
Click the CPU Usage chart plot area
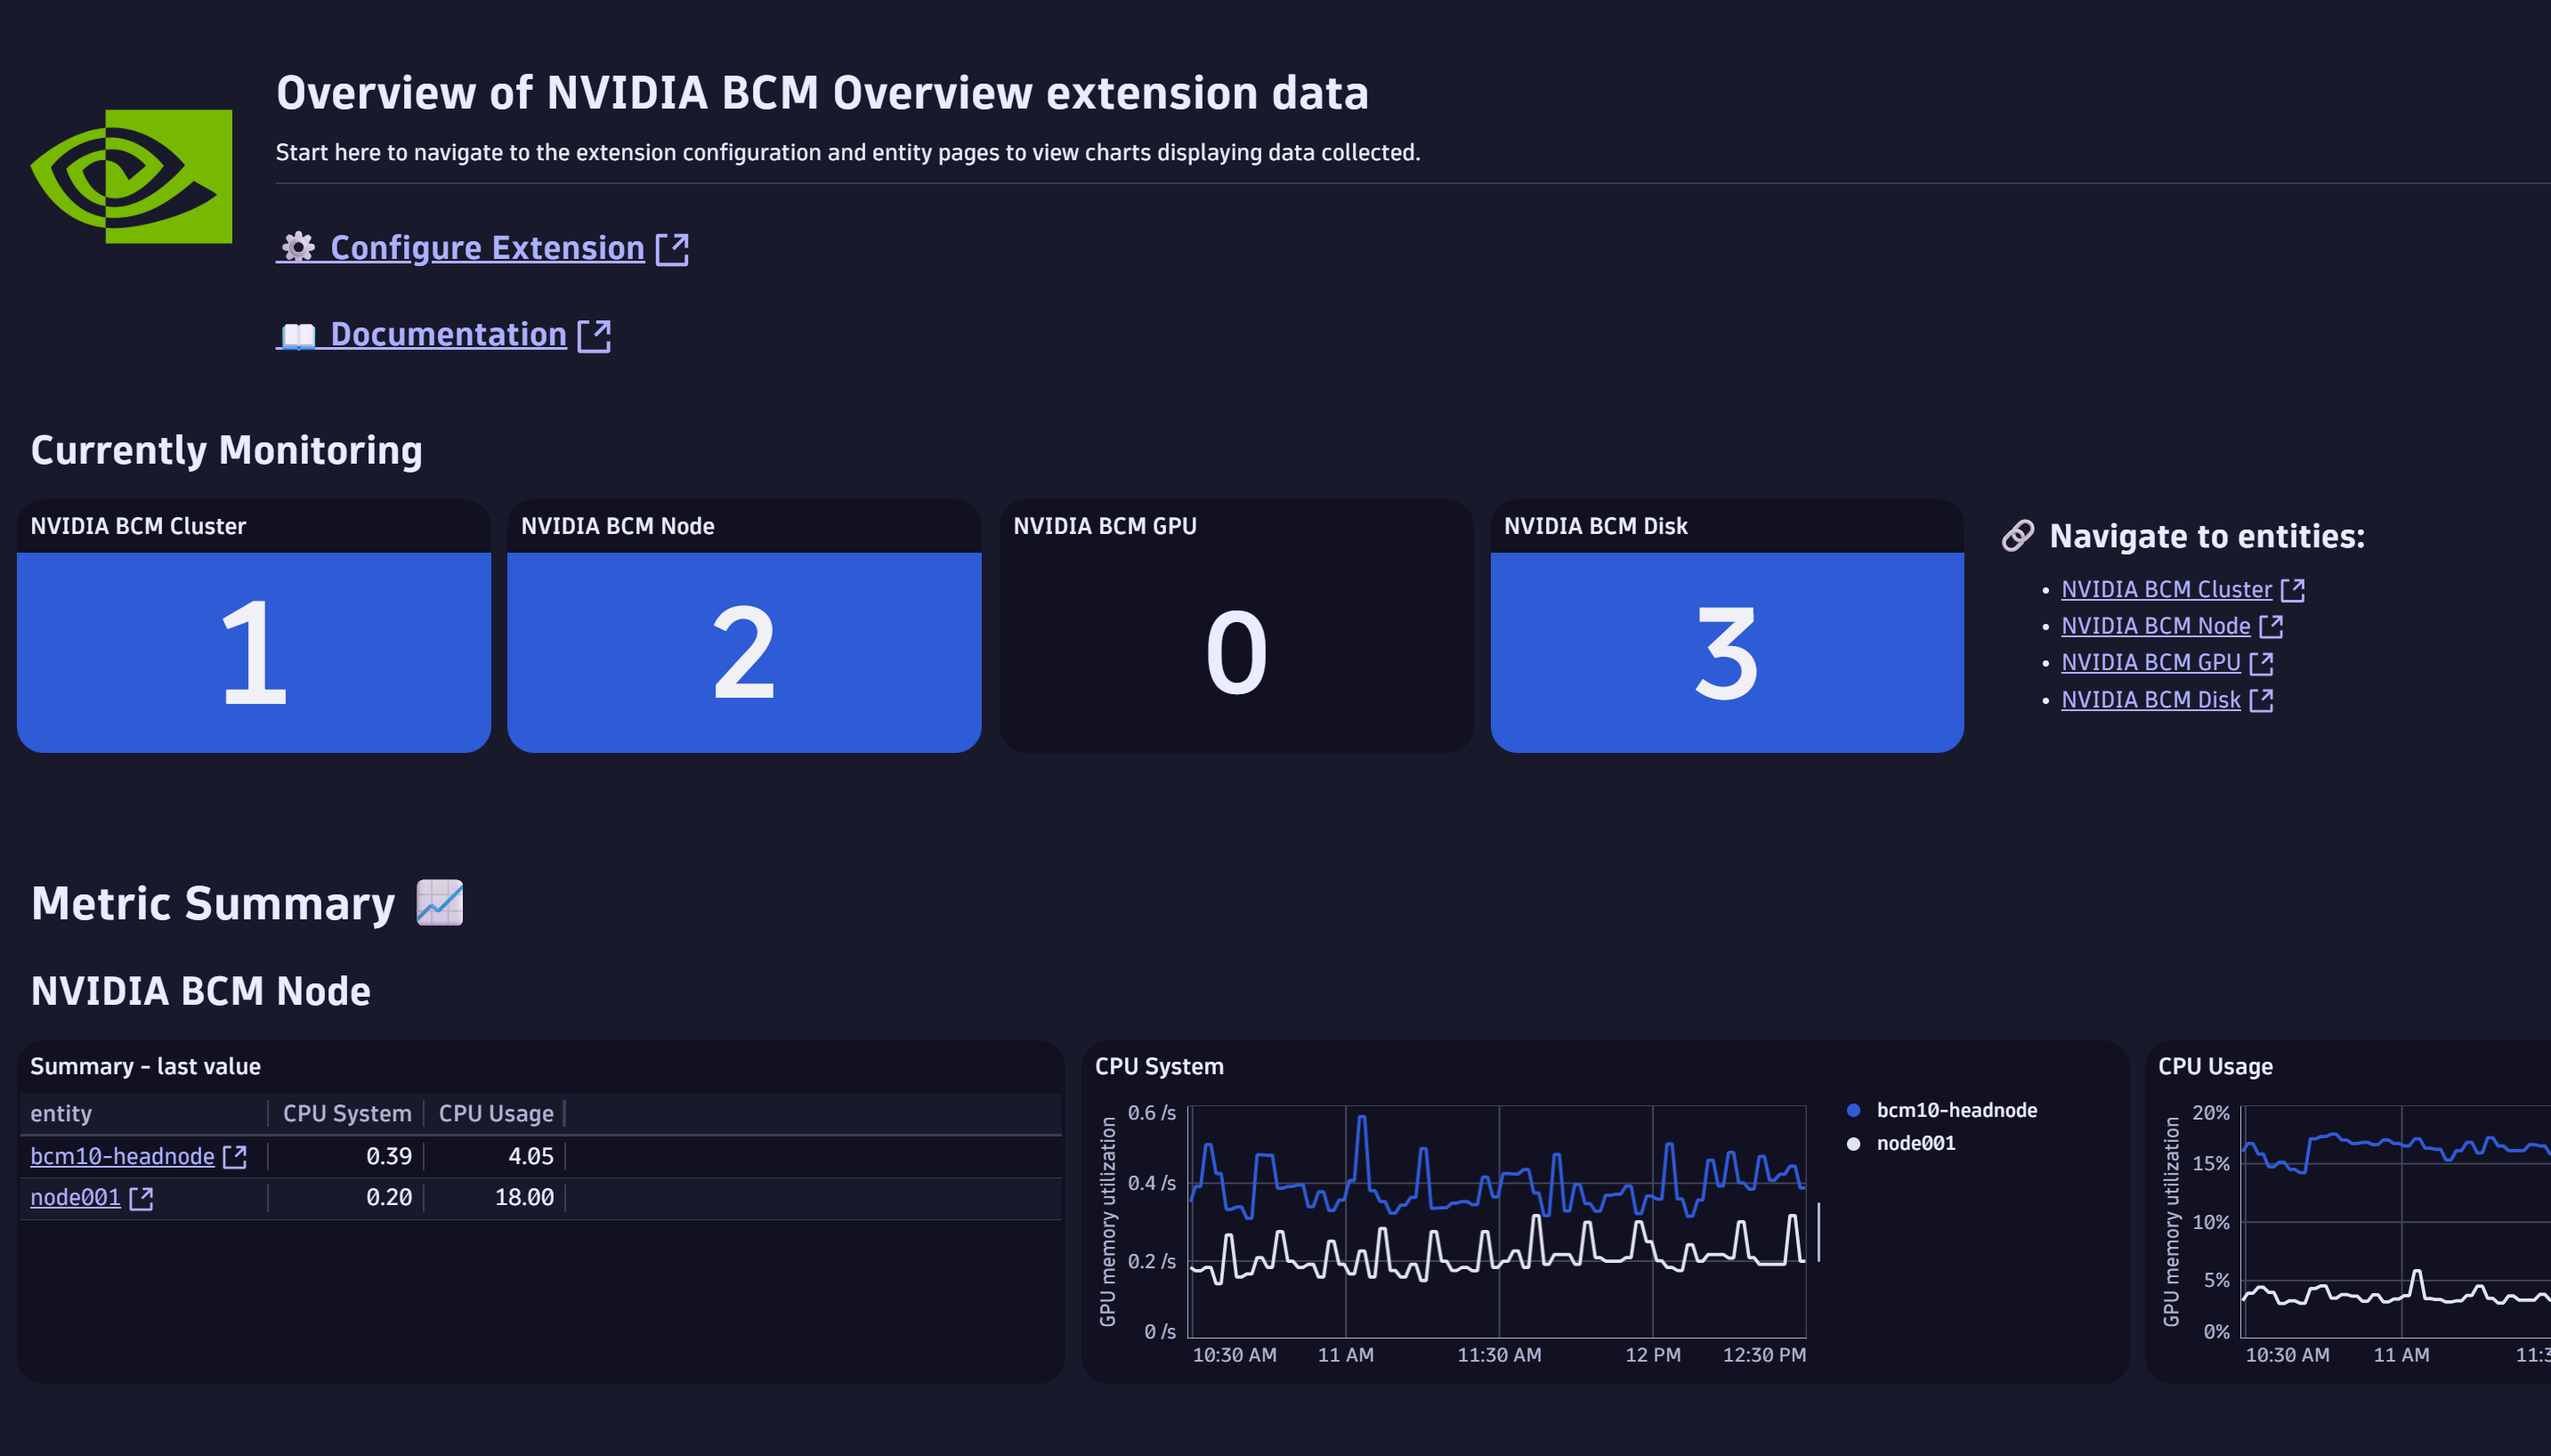click(2396, 1221)
